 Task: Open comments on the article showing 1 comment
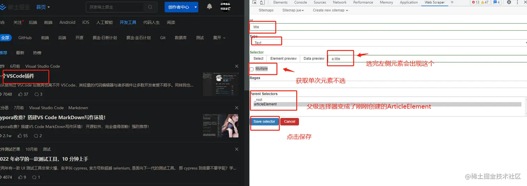click(x=36, y=177)
